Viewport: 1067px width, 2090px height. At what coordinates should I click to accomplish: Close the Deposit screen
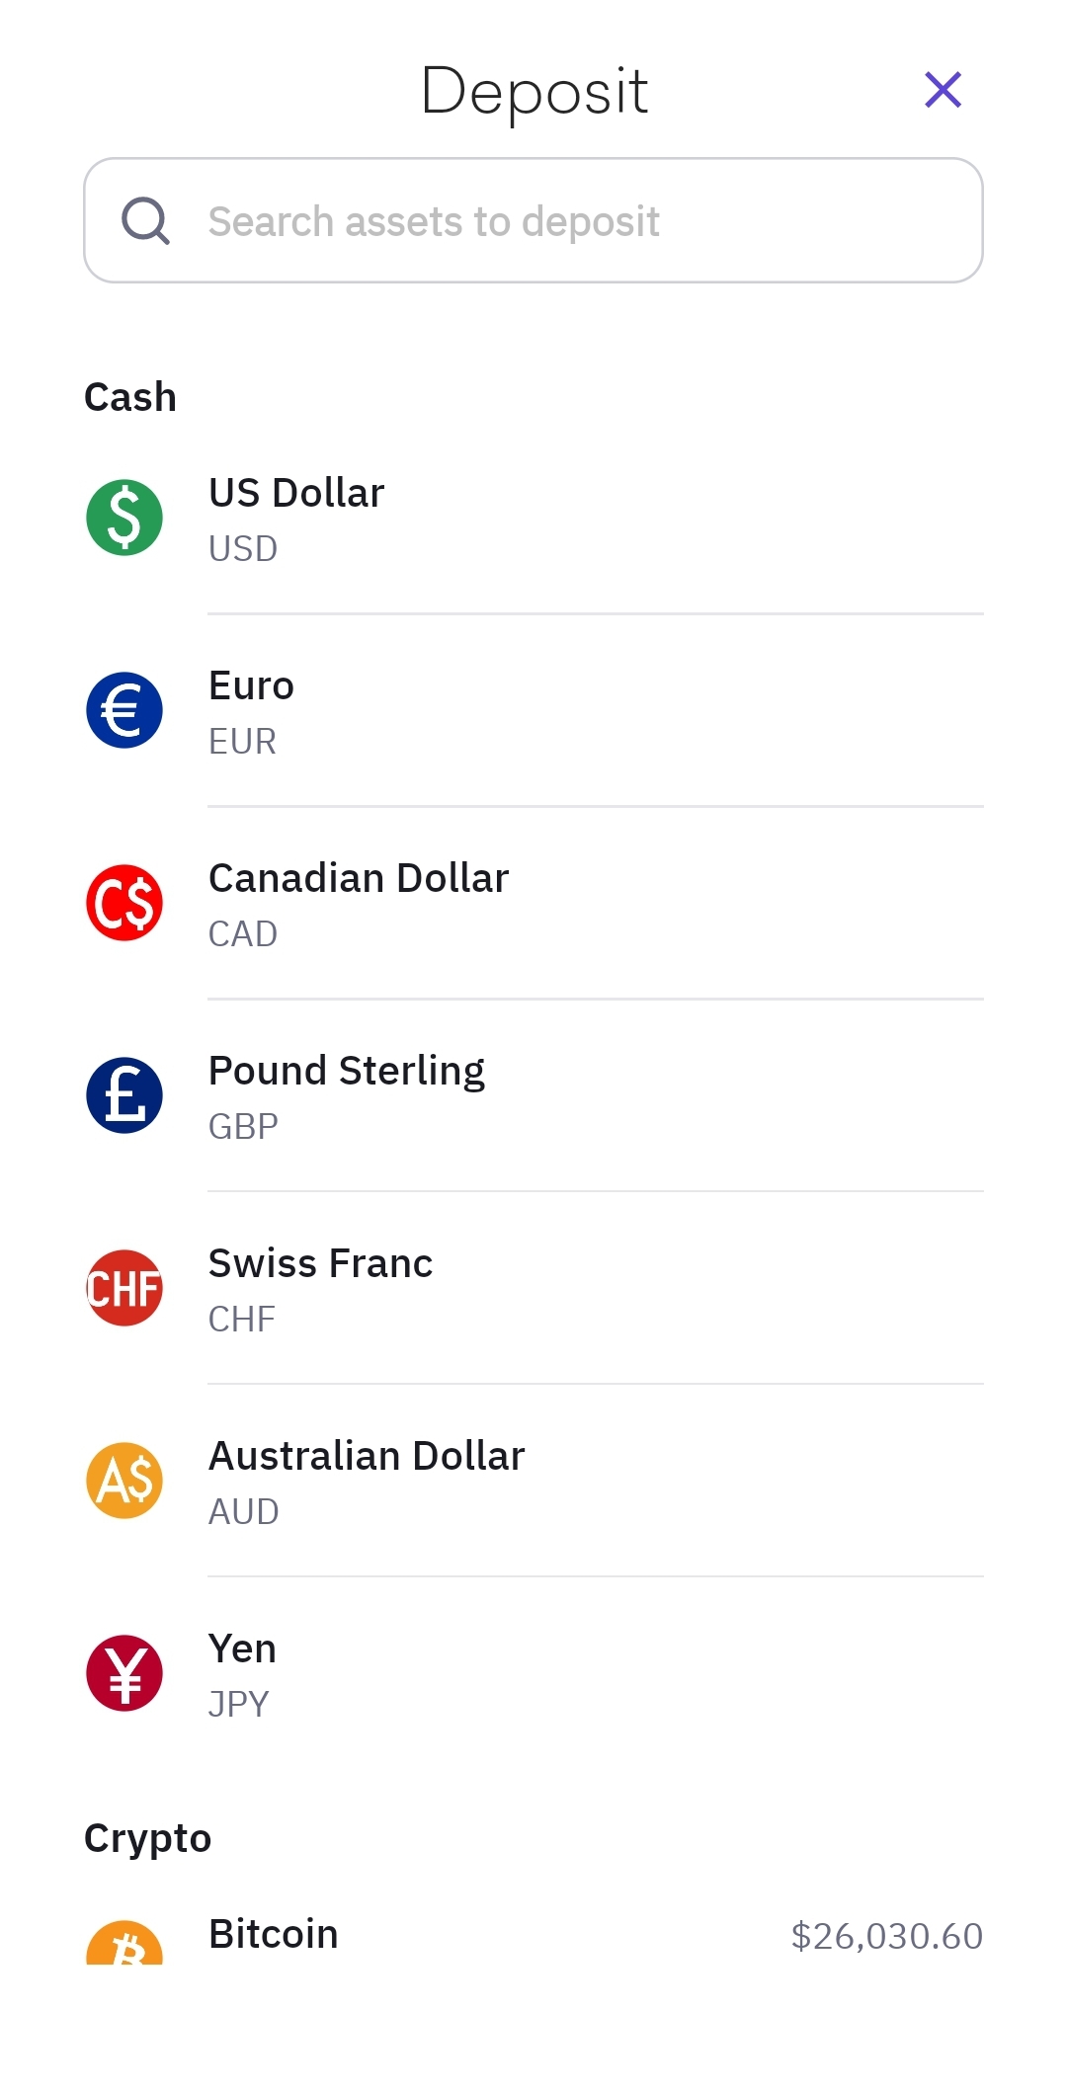click(943, 90)
